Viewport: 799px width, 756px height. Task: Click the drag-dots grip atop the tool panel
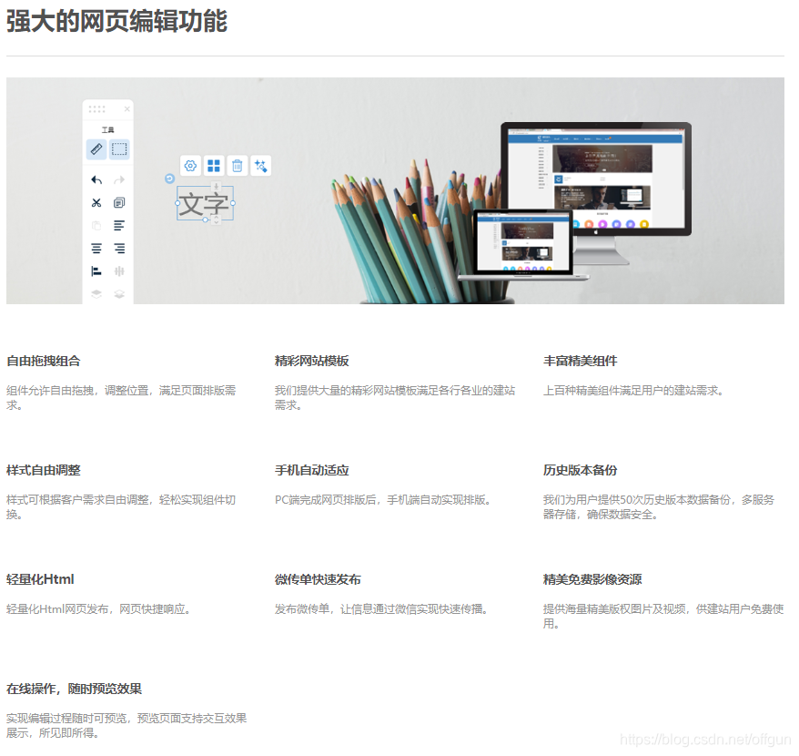tap(96, 108)
